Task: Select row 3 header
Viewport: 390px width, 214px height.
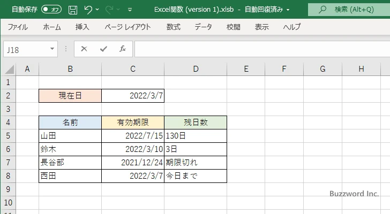Action: [8, 109]
